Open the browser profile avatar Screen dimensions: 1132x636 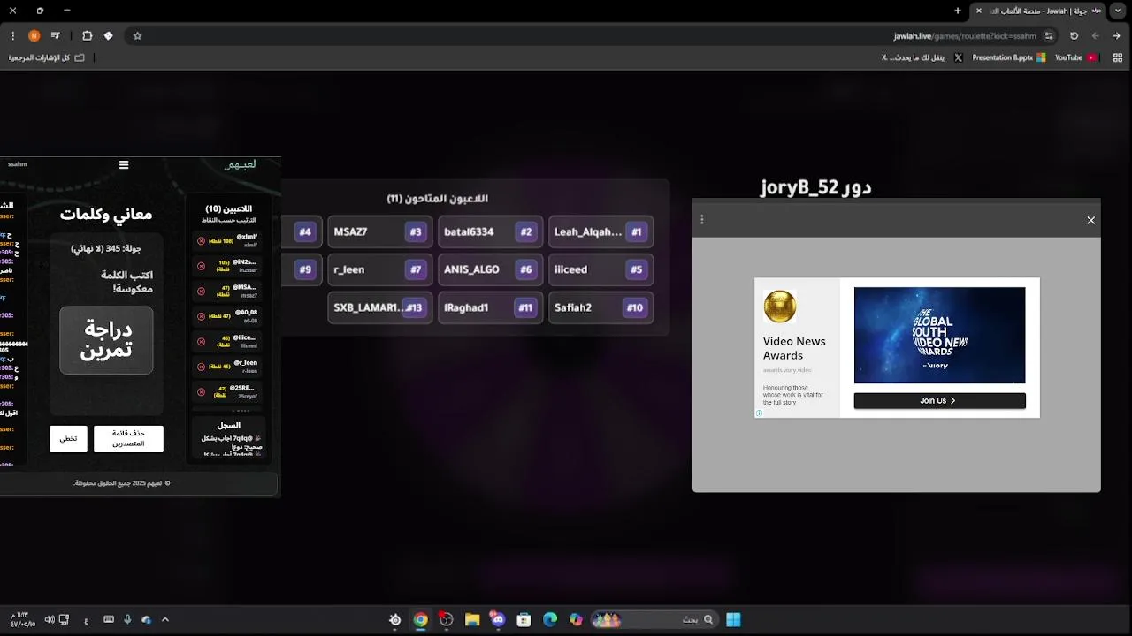coord(34,36)
